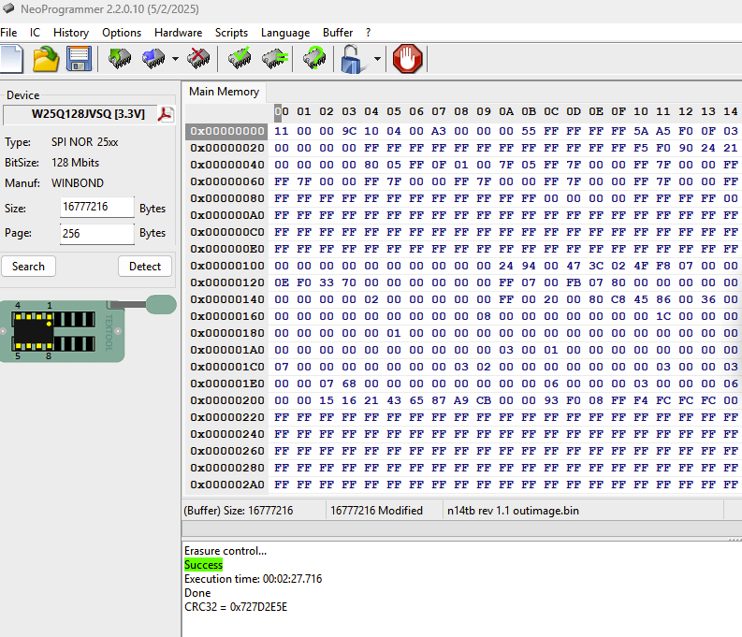
Task: Open the Hardware menu
Action: (178, 33)
